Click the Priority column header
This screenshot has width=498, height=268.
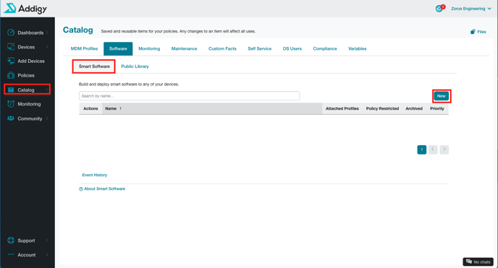tap(437, 108)
